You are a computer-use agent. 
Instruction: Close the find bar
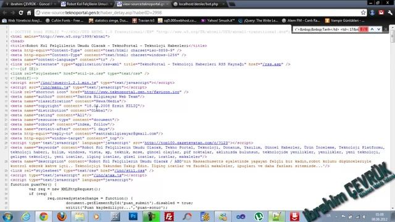tap(386, 30)
